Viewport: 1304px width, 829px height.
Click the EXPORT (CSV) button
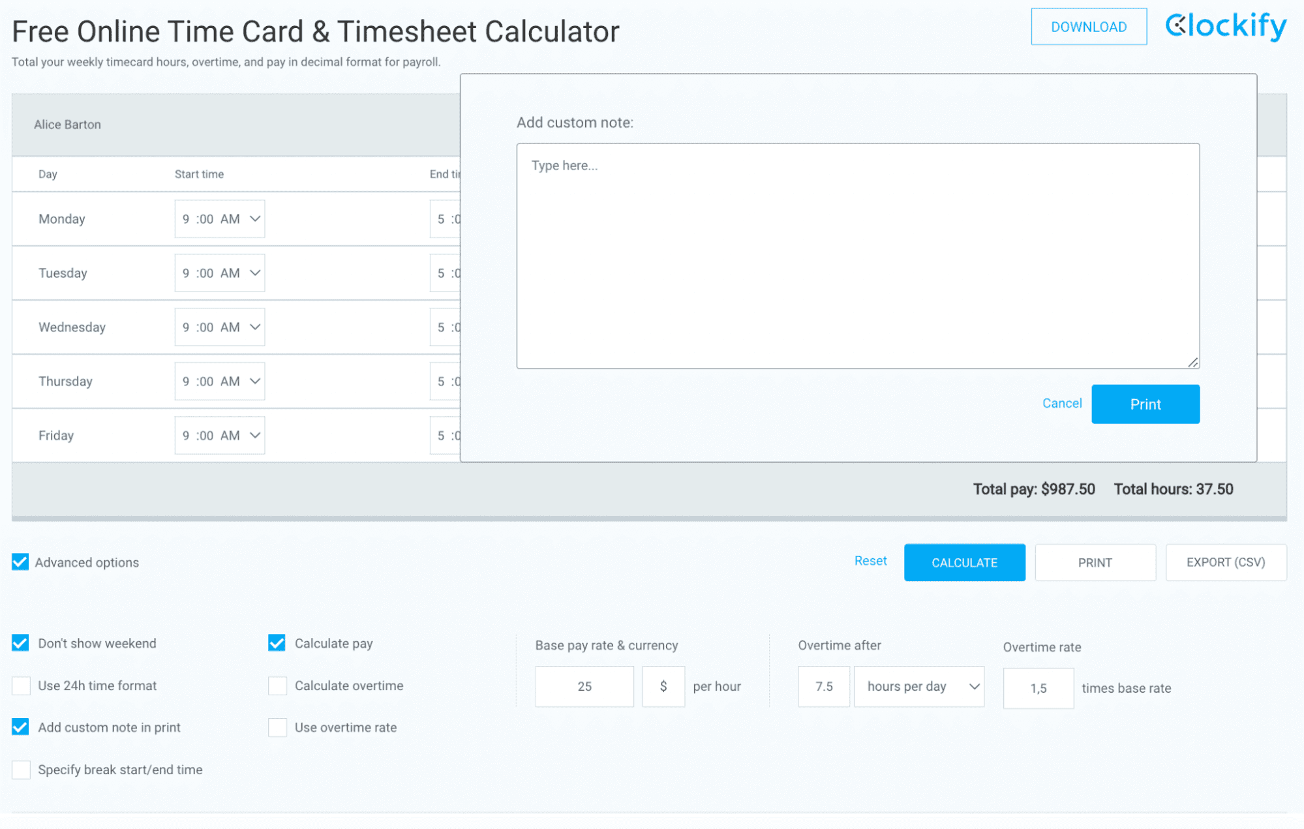(1226, 563)
